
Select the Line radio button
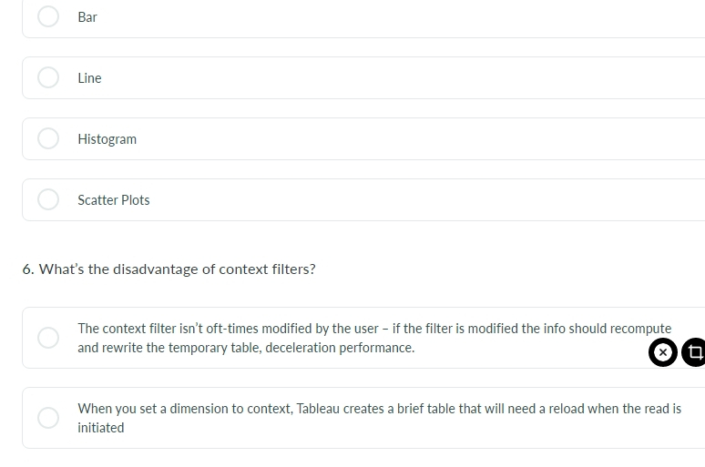pyautogui.click(x=48, y=77)
